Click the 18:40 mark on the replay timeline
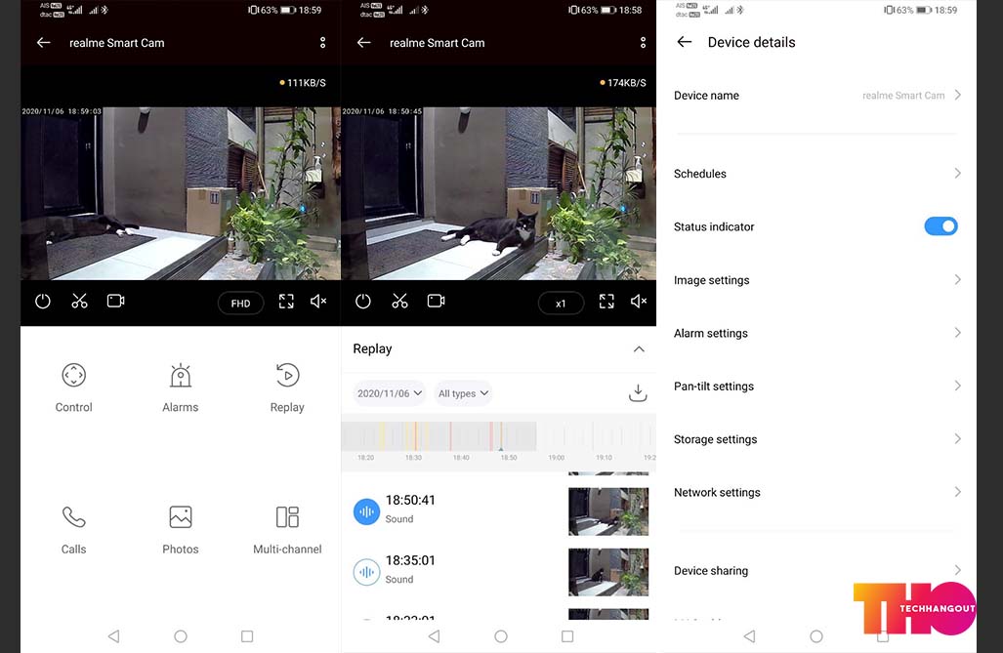1003x653 pixels. point(461,457)
